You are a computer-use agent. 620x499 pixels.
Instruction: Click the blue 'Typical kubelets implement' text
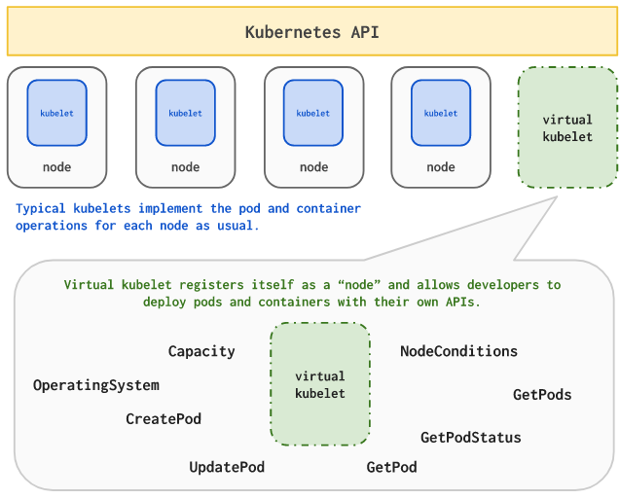(188, 217)
